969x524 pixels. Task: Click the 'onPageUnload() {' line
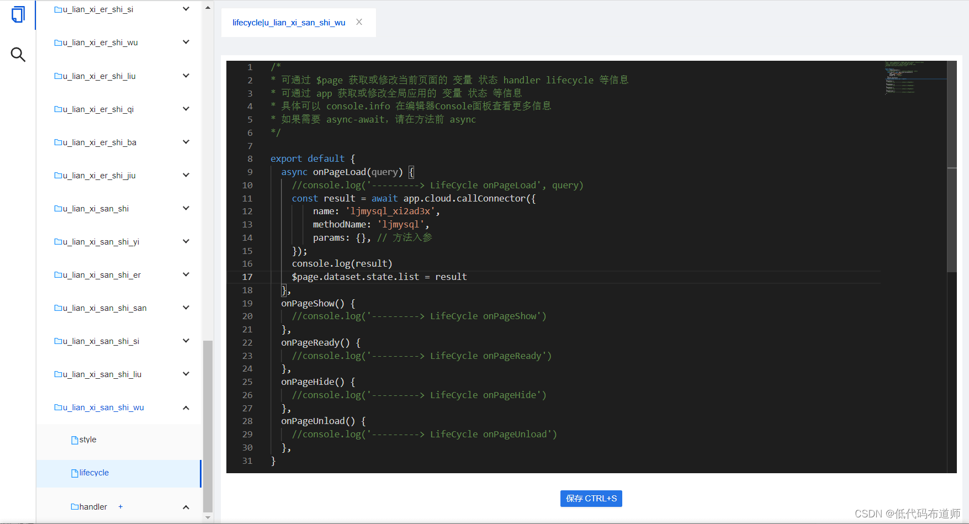[x=324, y=421]
